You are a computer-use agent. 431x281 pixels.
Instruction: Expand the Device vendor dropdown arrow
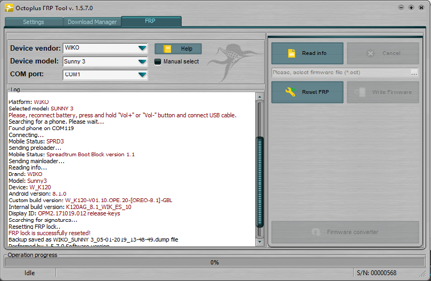[x=142, y=48]
